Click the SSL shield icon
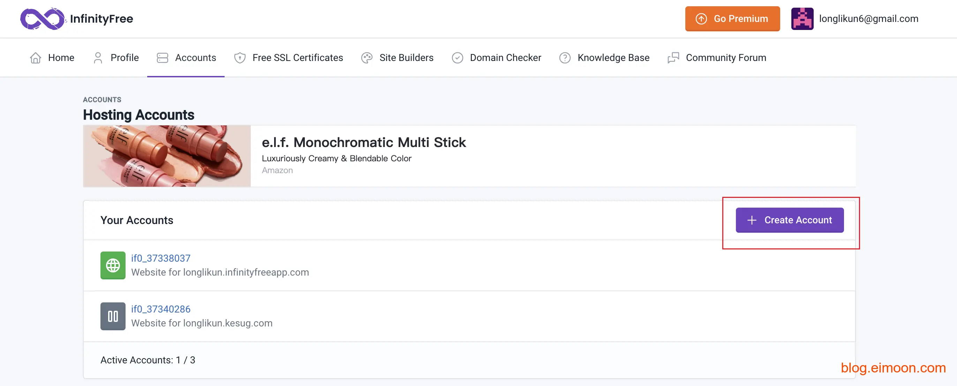The height and width of the screenshot is (386, 957). coord(240,58)
